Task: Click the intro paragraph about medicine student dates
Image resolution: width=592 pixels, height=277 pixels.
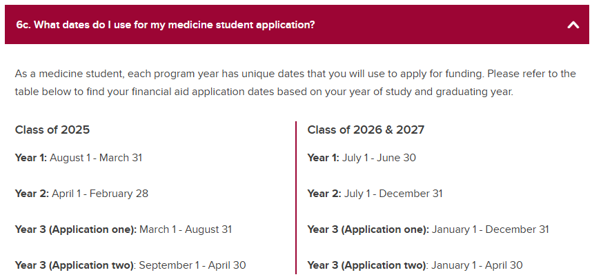Action: click(x=295, y=83)
